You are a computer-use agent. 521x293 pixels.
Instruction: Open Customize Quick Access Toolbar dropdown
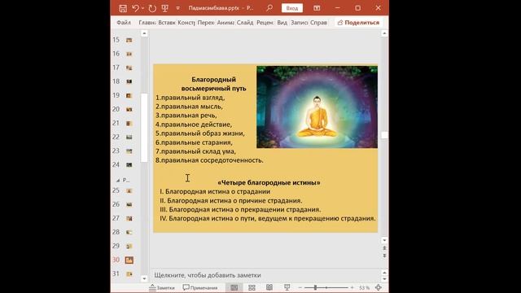pos(177,8)
